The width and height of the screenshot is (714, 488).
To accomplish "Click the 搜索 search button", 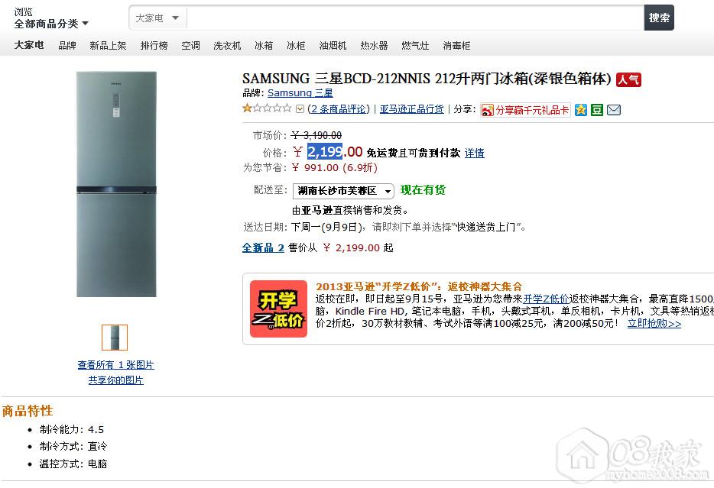I will point(659,18).
